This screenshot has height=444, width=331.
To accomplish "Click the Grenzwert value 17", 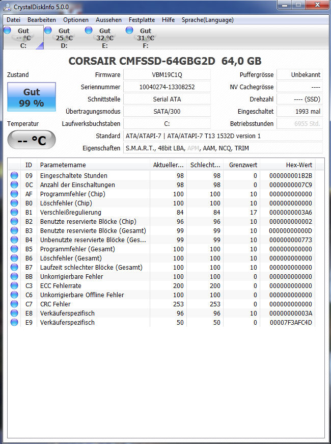I will [254, 213].
